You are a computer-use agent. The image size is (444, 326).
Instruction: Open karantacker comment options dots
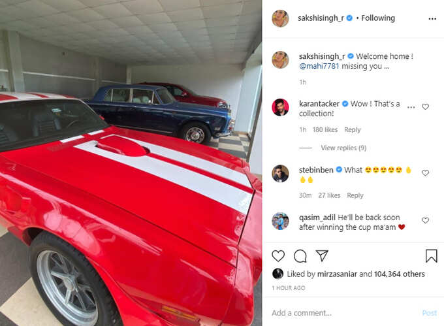411,107
